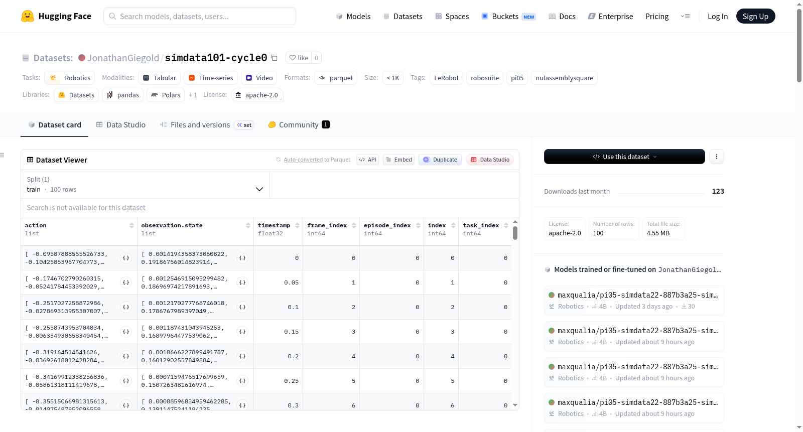
Task: Select the Tabular modality tag
Action: (x=159, y=78)
